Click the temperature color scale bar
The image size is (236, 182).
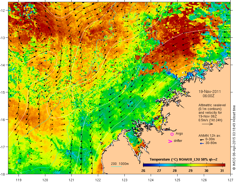pos(184,165)
